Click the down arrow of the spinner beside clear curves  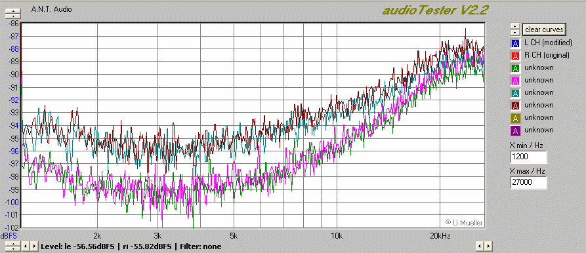click(x=515, y=32)
